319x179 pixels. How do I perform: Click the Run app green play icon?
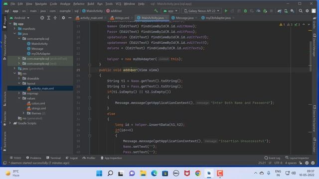226,11
